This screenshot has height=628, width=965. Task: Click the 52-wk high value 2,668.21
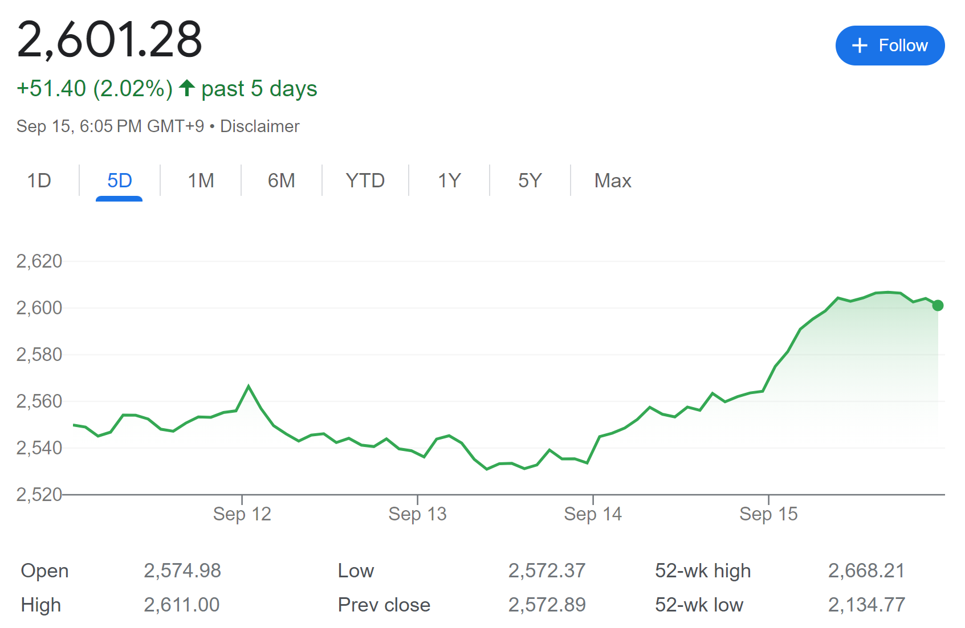866,570
